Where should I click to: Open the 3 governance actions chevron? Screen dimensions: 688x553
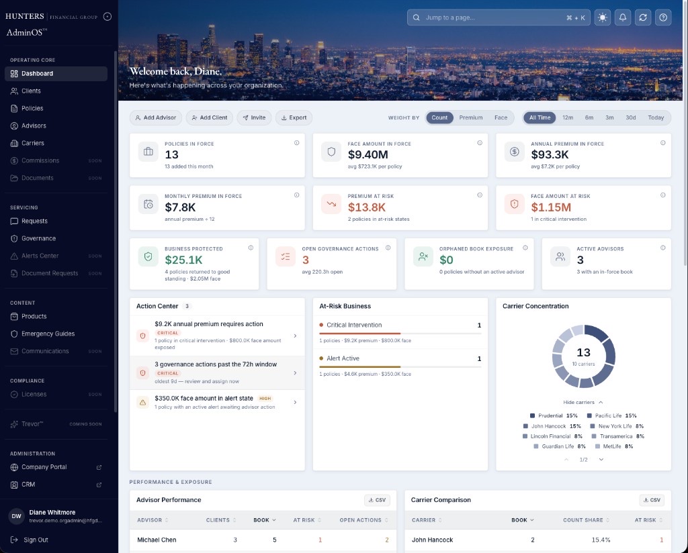pos(295,373)
